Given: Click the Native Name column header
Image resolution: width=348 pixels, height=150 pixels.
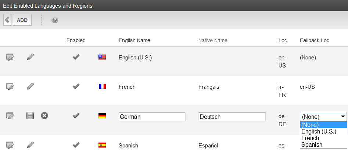Looking at the screenshot, I should click(213, 41).
